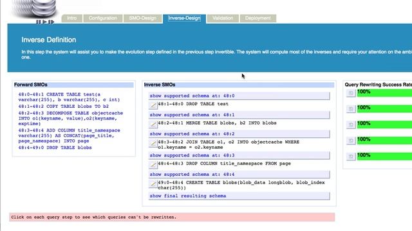
Task: Click the Query Rewriting Success Rate header
Action: click(379, 85)
